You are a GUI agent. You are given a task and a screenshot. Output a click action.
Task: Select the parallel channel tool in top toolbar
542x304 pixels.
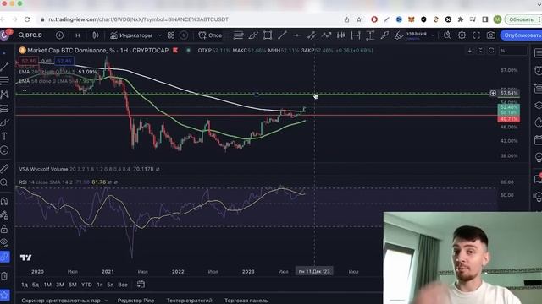pyautogui.click(x=312, y=35)
